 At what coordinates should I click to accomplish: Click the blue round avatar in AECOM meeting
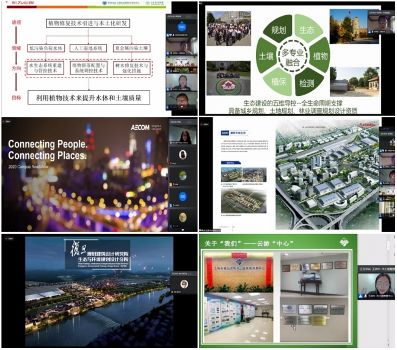[183, 196]
